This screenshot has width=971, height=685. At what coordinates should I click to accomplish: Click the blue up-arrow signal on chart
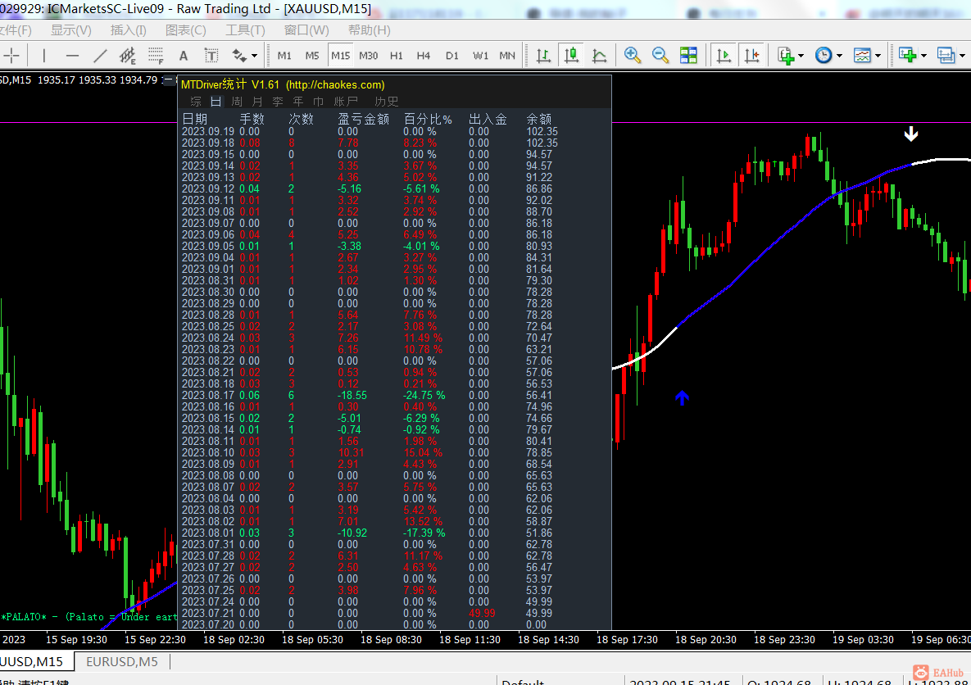click(682, 397)
